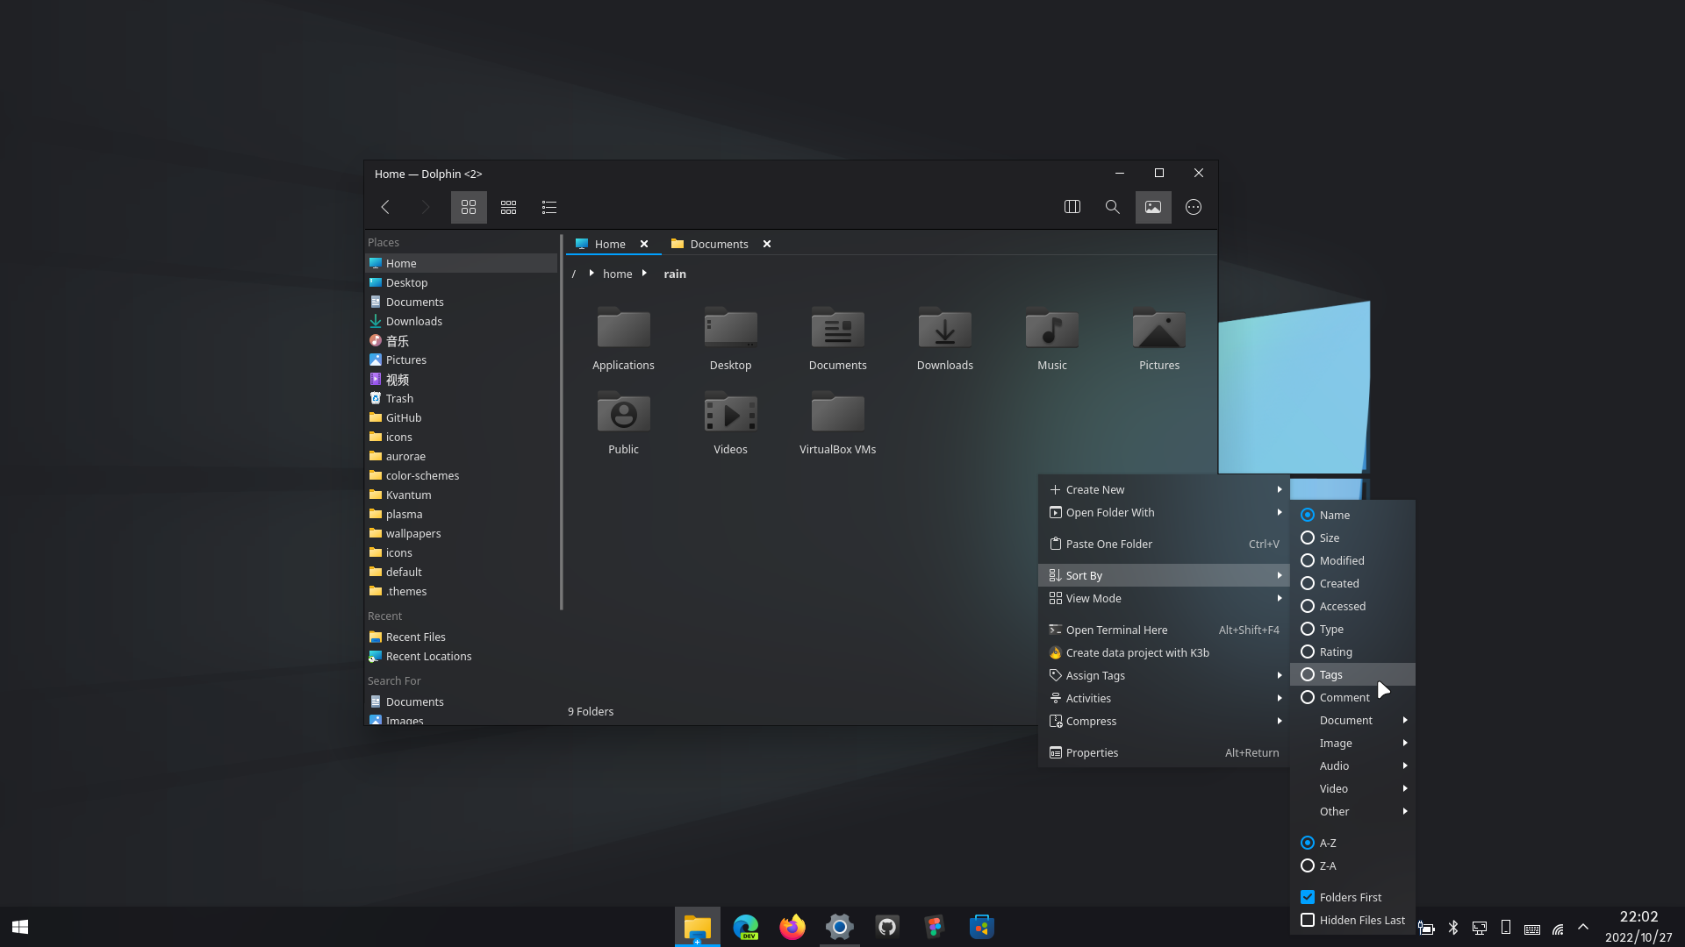Viewport: 1685px width, 947px height.
Task: Select sort by Type
Action: (1352, 629)
